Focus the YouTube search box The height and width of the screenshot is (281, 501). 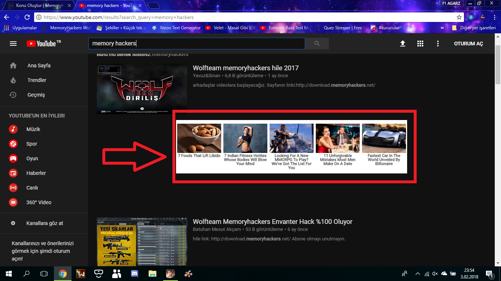point(197,44)
